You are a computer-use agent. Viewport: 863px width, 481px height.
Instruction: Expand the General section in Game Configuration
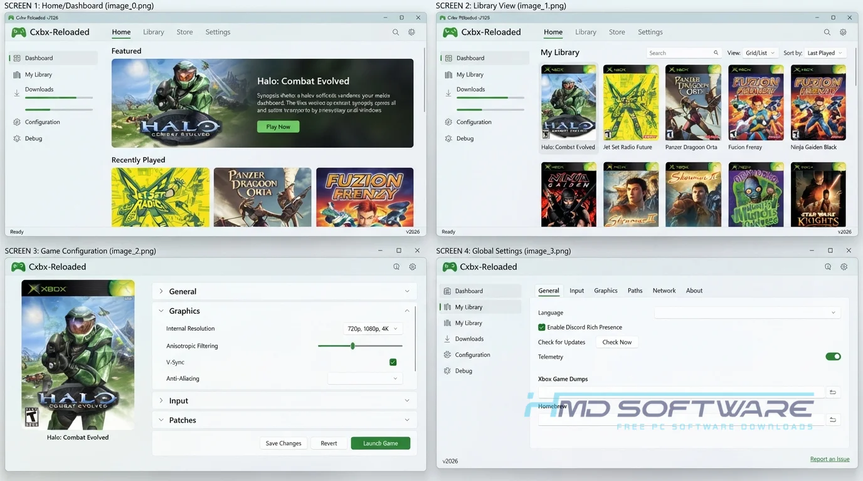284,291
